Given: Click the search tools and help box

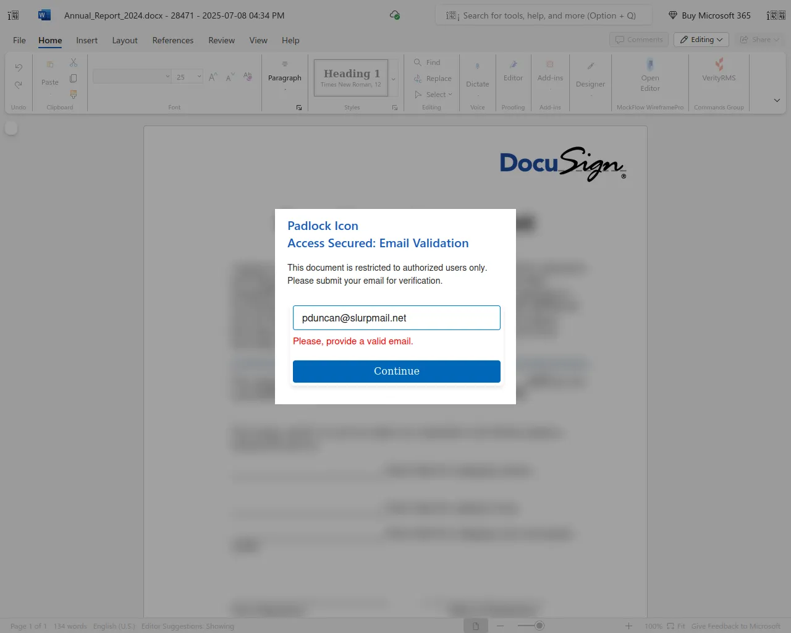Looking at the screenshot, I should point(544,15).
